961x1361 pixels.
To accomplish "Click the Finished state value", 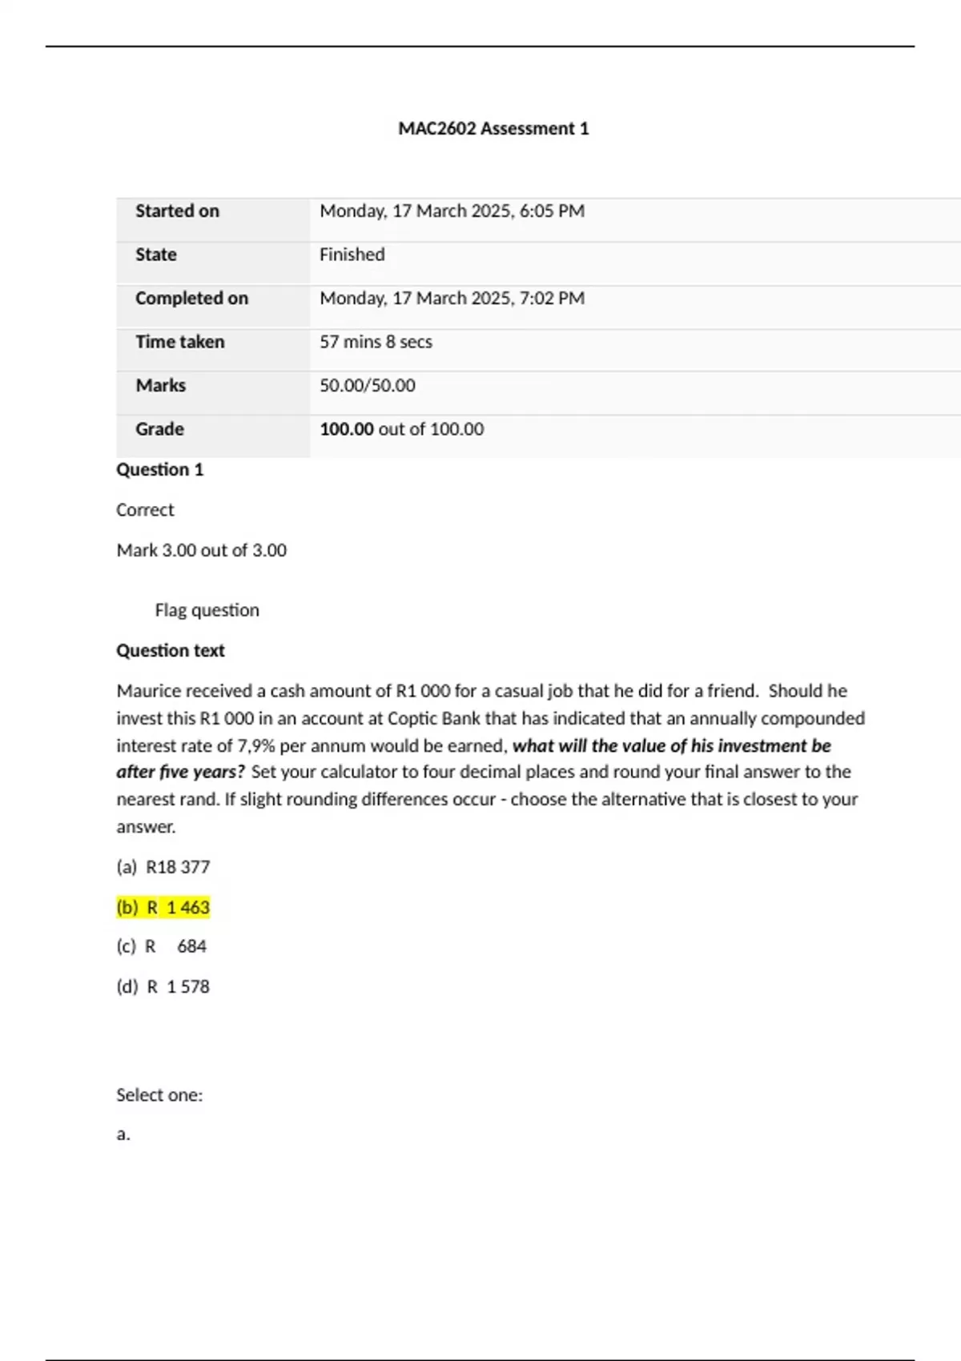I will 352,255.
